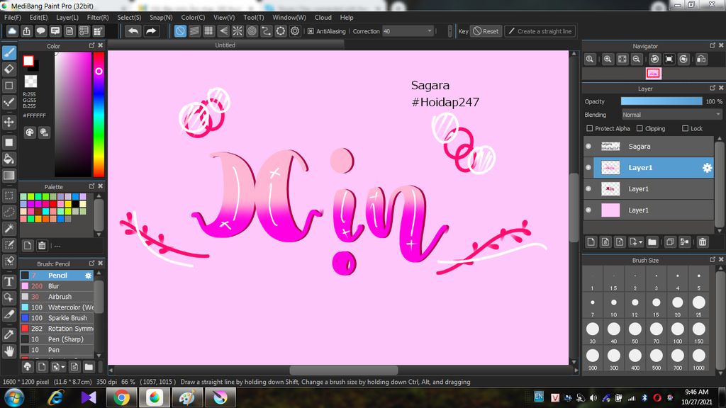Click the rainbow hue bar

coord(99,114)
